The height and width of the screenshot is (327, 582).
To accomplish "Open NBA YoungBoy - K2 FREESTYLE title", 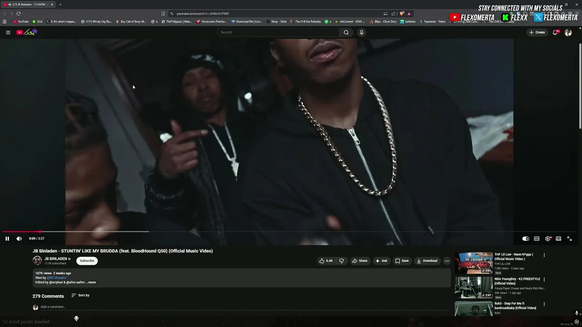I will (517, 281).
